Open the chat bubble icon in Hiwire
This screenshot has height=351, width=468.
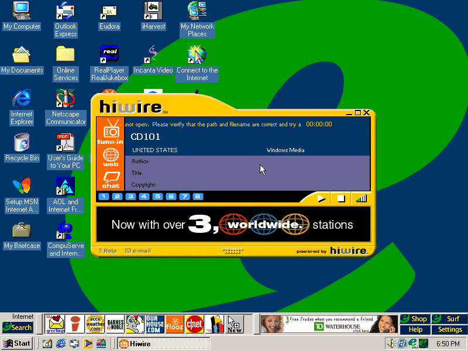click(x=111, y=180)
